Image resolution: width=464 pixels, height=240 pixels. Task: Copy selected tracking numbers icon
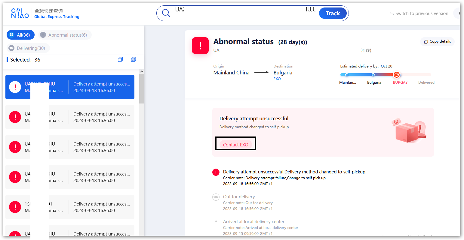coord(120,59)
